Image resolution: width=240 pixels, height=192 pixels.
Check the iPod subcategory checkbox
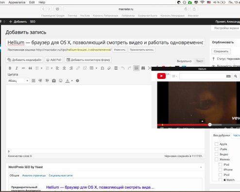[x=220, y=175]
